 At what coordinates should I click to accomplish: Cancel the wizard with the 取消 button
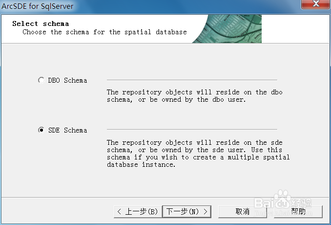tap(242, 211)
